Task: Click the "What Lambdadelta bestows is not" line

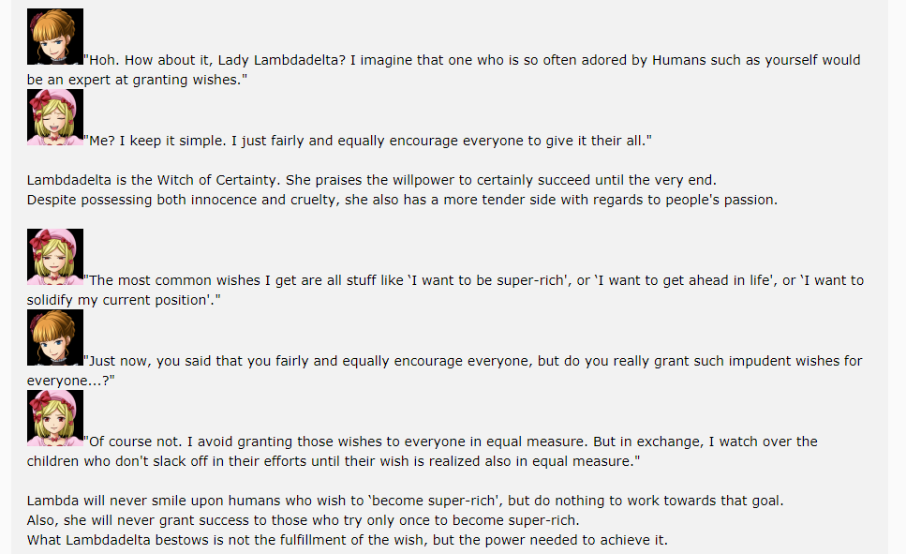Action: [348, 540]
